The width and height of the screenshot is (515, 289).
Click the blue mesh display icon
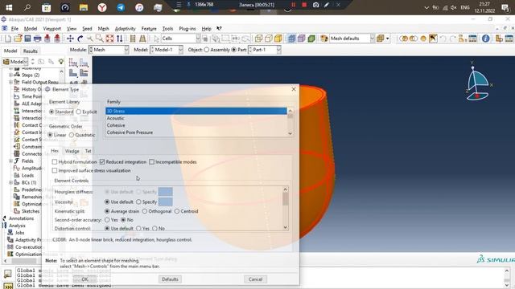(291, 39)
